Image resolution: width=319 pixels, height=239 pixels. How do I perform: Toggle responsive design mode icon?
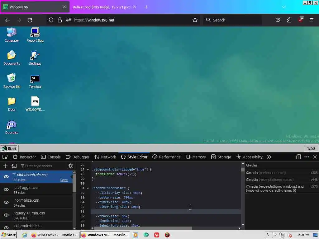pos(298,157)
